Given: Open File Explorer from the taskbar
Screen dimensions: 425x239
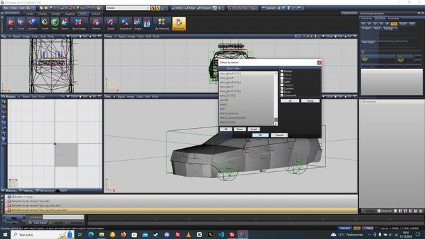Looking at the screenshot, I should pyautogui.click(x=102, y=234).
